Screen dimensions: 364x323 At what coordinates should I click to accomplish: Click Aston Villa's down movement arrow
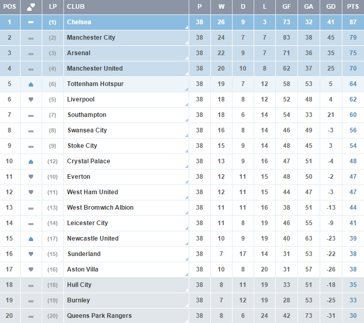[31, 269]
